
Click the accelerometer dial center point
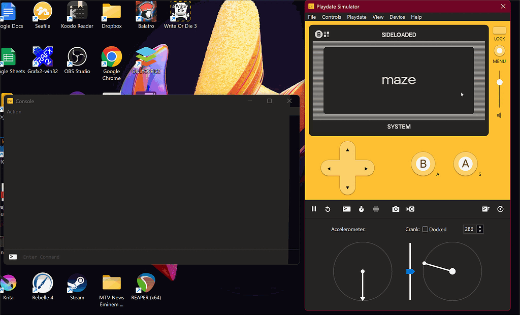point(363,271)
